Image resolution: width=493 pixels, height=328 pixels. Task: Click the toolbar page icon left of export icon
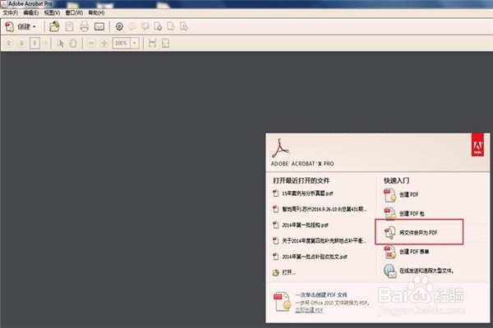point(158,27)
